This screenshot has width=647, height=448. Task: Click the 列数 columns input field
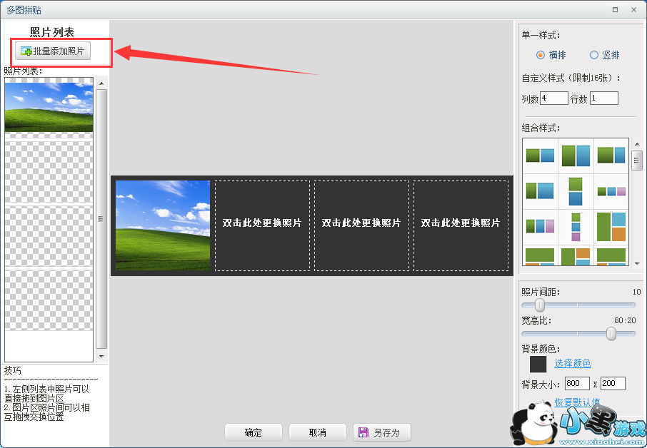point(554,98)
